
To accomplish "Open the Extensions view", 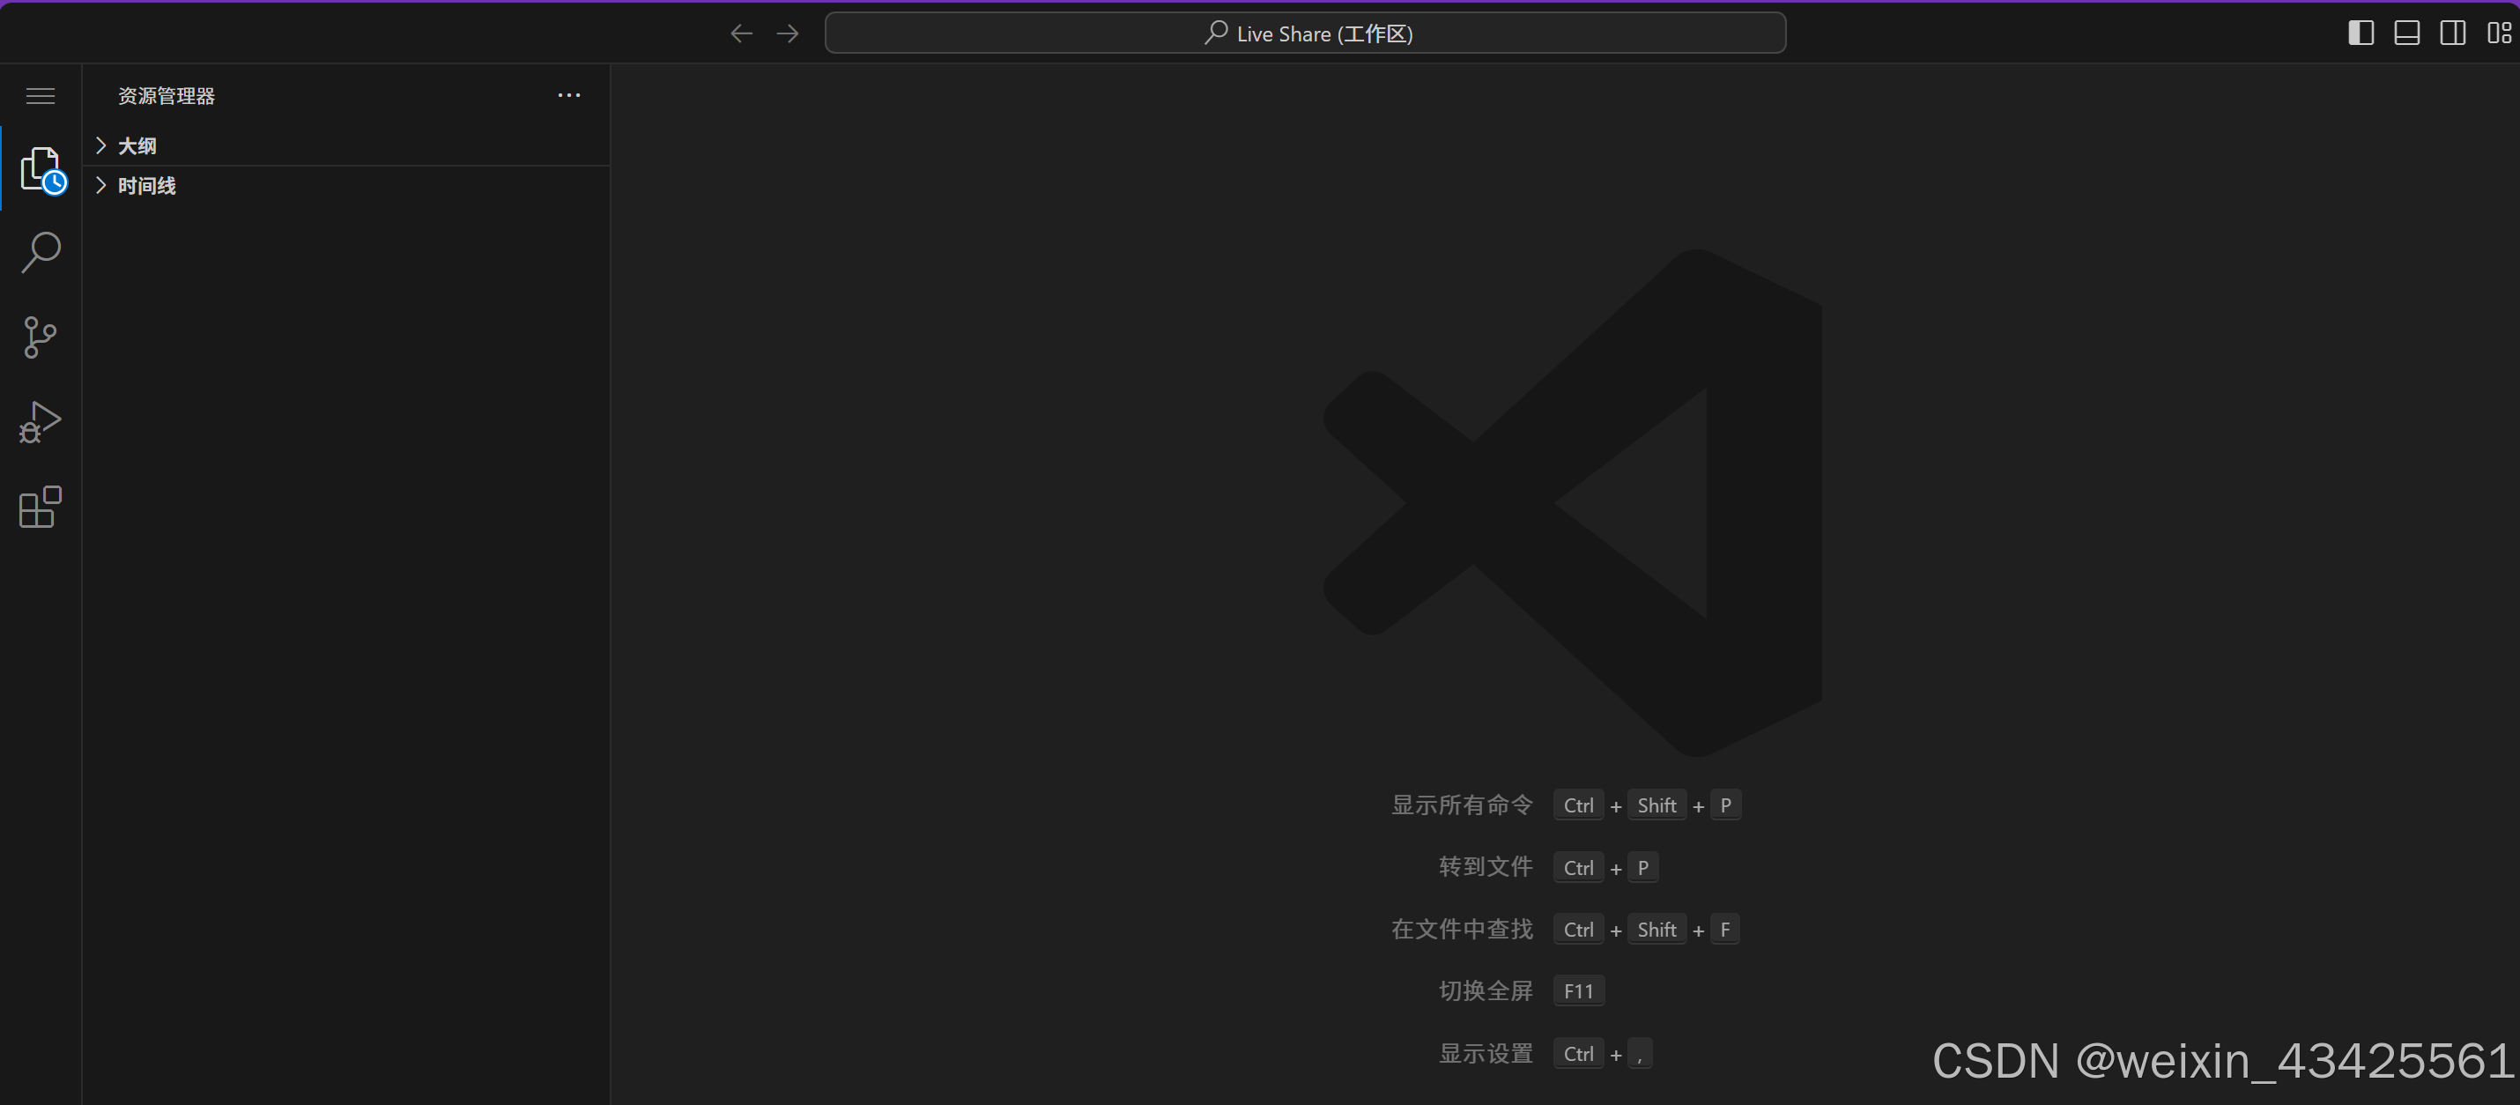I will pos(41,507).
